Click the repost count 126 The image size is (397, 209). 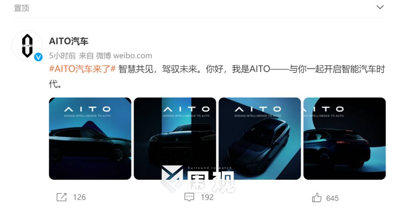(79, 198)
